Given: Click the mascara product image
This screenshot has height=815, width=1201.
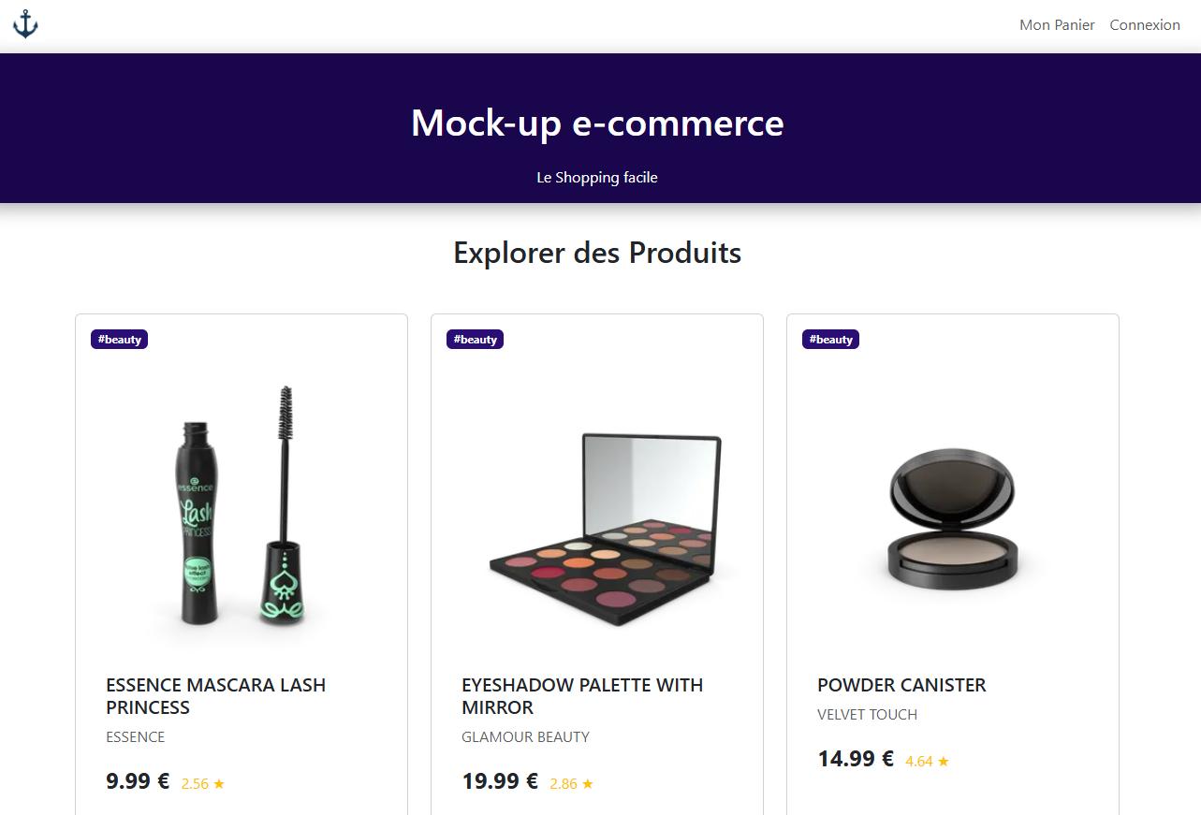Looking at the screenshot, I should point(242,505).
